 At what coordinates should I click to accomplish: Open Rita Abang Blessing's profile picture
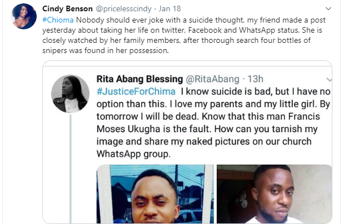pos(71,94)
